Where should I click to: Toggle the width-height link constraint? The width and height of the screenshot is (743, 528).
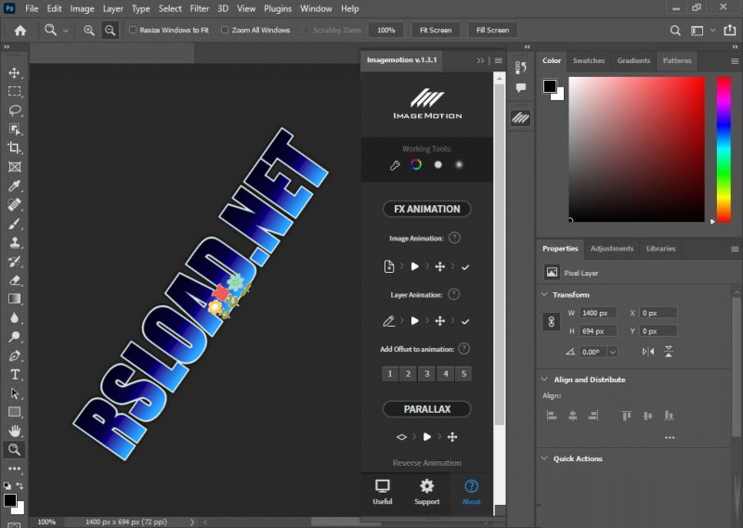tap(551, 322)
